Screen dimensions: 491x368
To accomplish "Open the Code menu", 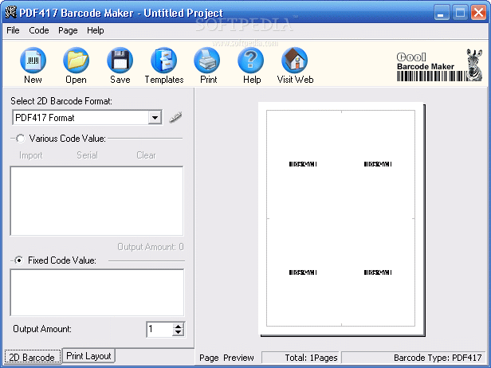I will pos(39,30).
